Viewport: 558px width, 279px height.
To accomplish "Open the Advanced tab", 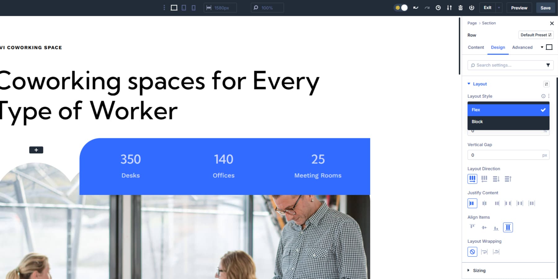I will [522, 47].
